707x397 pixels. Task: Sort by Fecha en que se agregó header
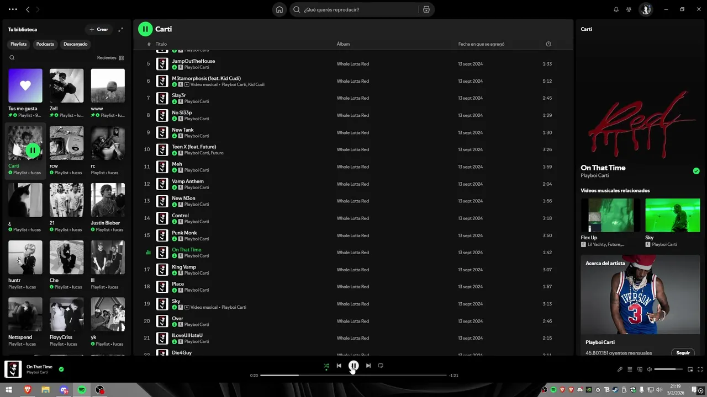481,44
